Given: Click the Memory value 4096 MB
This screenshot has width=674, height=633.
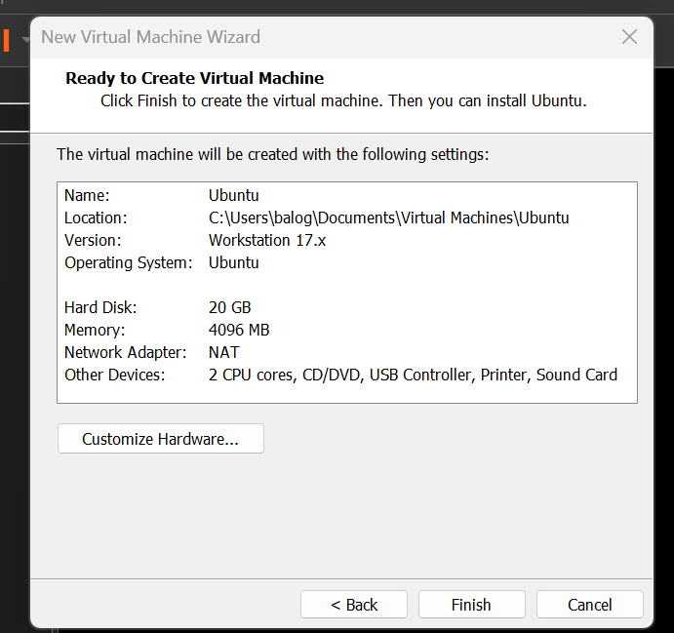Looking at the screenshot, I should (239, 330).
